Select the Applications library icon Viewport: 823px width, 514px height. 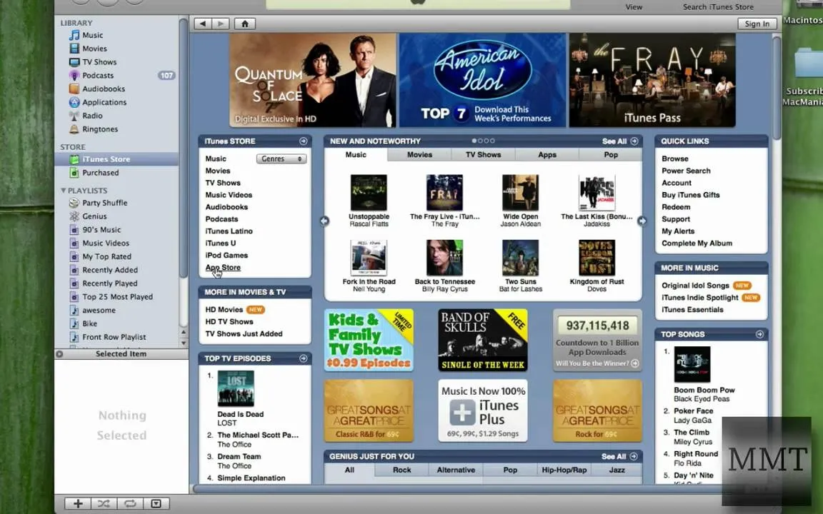74,102
